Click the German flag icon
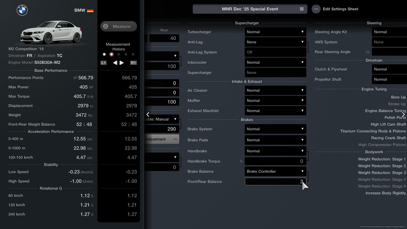 pos(90,10)
